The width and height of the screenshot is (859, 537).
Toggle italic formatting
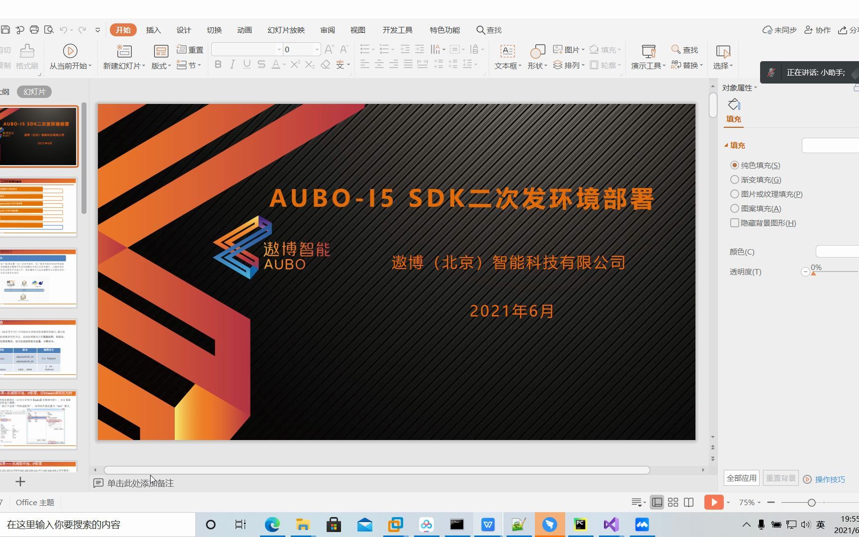pyautogui.click(x=232, y=65)
